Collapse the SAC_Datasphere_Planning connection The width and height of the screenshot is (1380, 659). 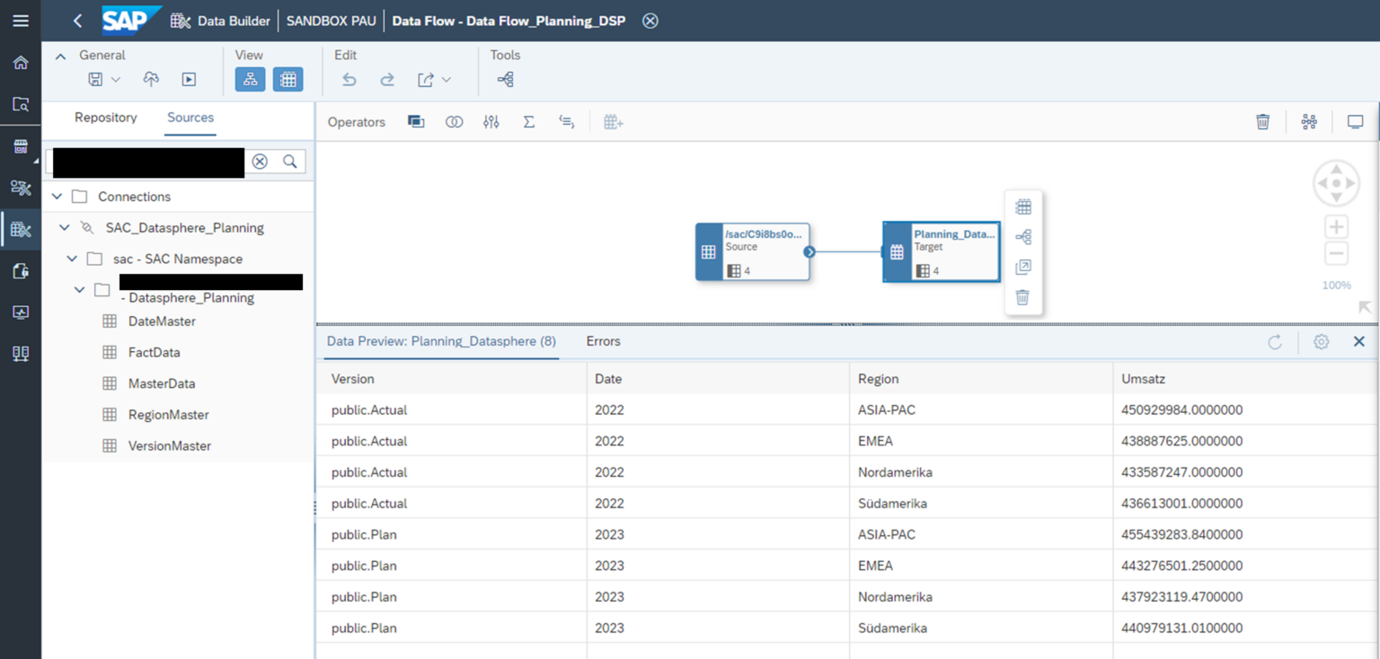65,228
